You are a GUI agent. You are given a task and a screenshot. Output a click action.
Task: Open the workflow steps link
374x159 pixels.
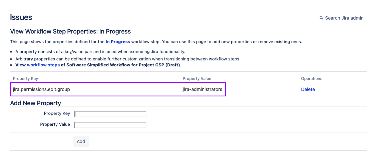43,65
